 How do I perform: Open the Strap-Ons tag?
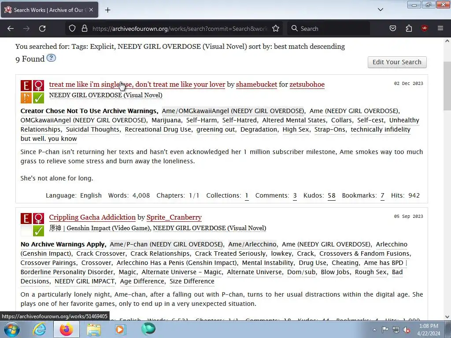(330, 129)
